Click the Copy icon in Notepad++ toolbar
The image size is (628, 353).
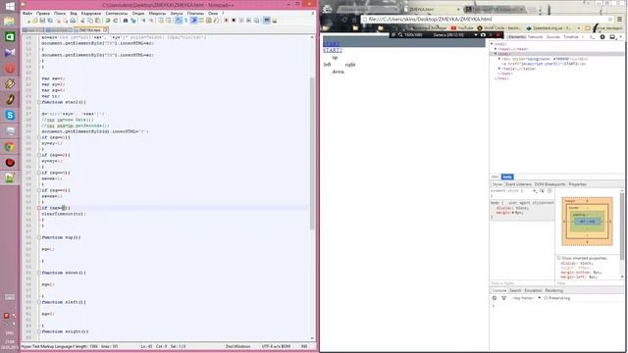(90, 21)
